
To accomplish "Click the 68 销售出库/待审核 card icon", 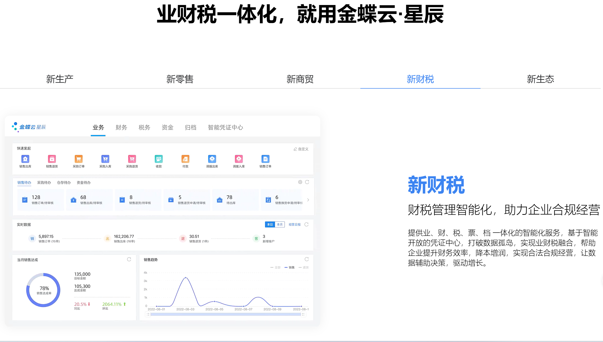I will [x=73, y=200].
